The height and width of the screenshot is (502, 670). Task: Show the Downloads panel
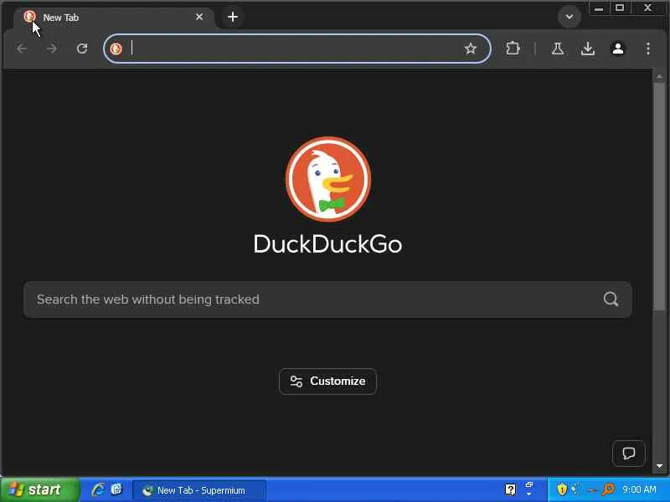point(588,49)
